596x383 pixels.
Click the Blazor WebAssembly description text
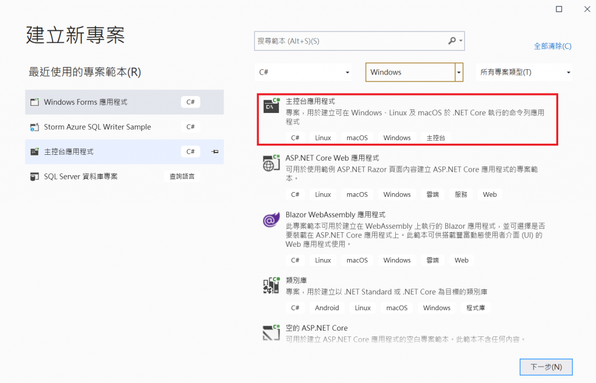(415, 235)
